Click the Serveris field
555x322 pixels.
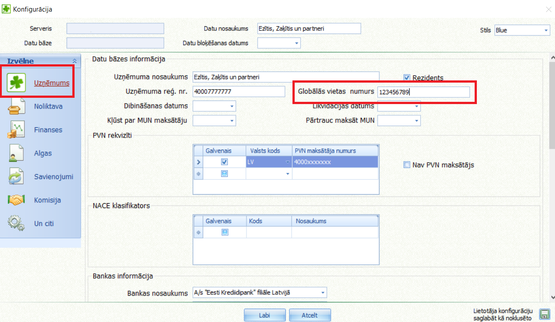click(115, 28)
